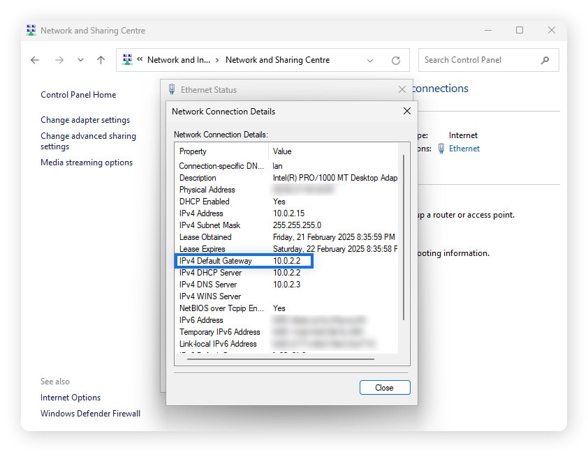Image resolution: width=588 pixels, height=452 pixels.
Task: Select 'Network and In...' breadcrumb
Action: tap(179, 60)
